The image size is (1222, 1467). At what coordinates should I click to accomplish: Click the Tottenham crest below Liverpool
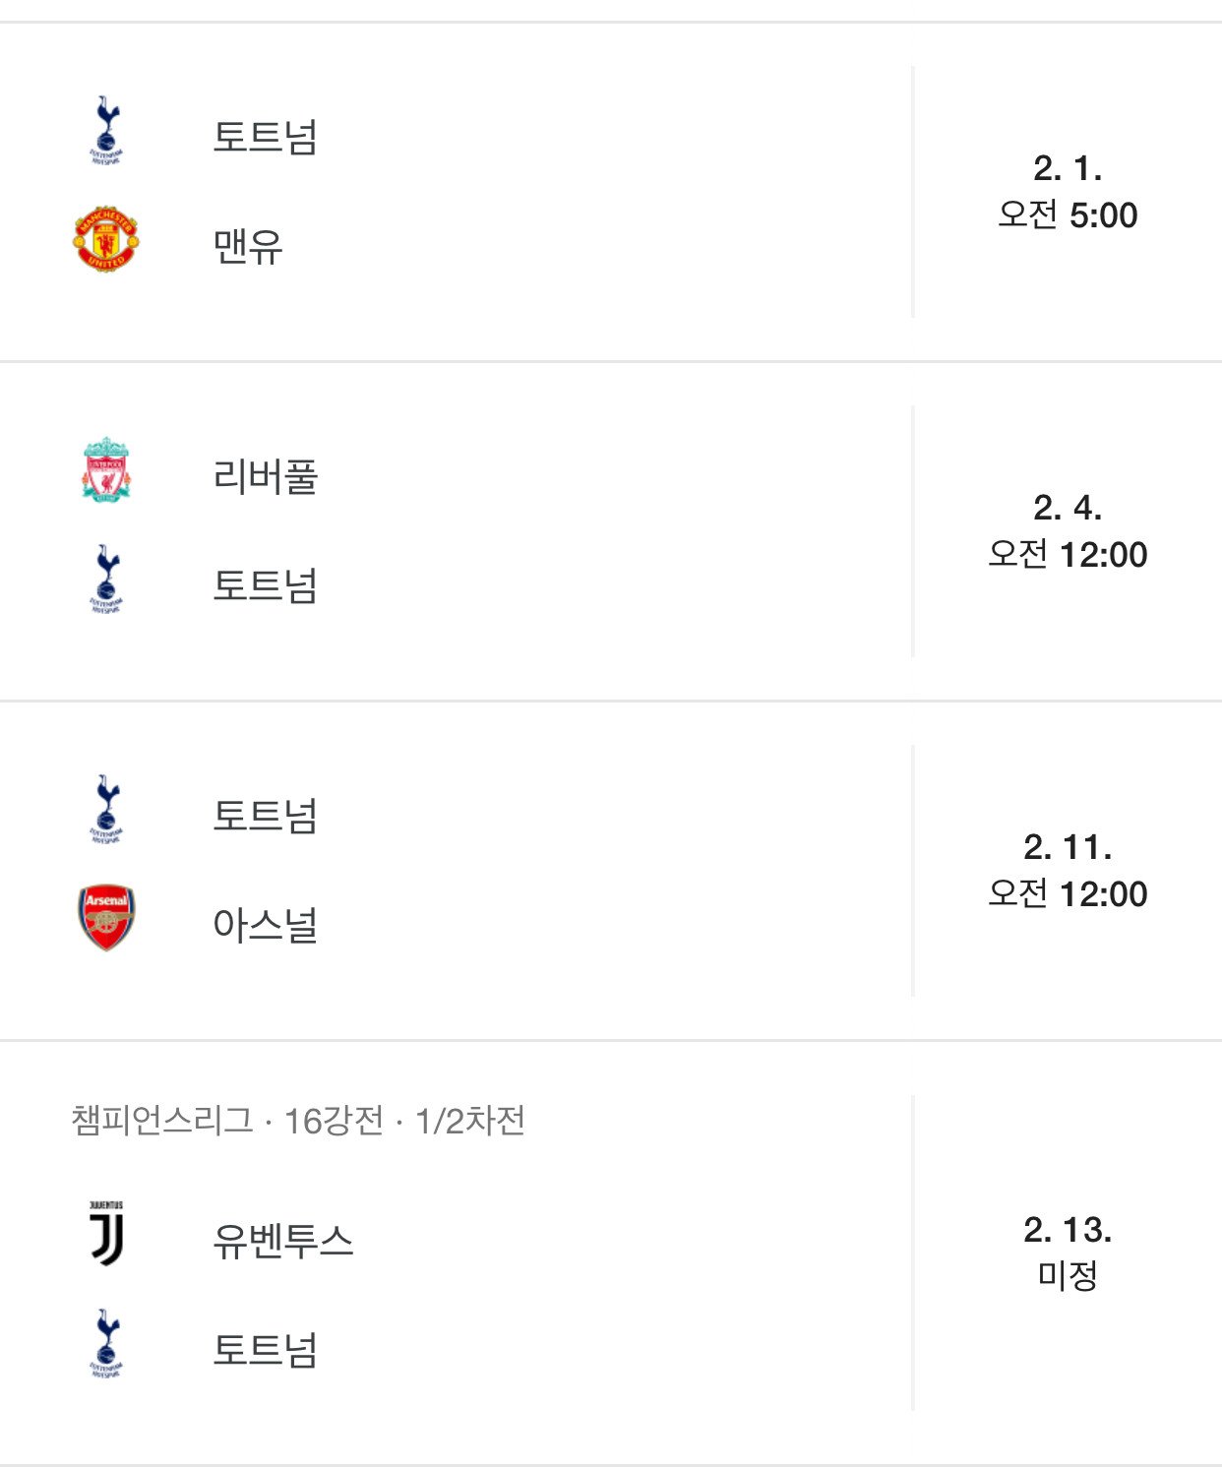click(x=106, y=579)
